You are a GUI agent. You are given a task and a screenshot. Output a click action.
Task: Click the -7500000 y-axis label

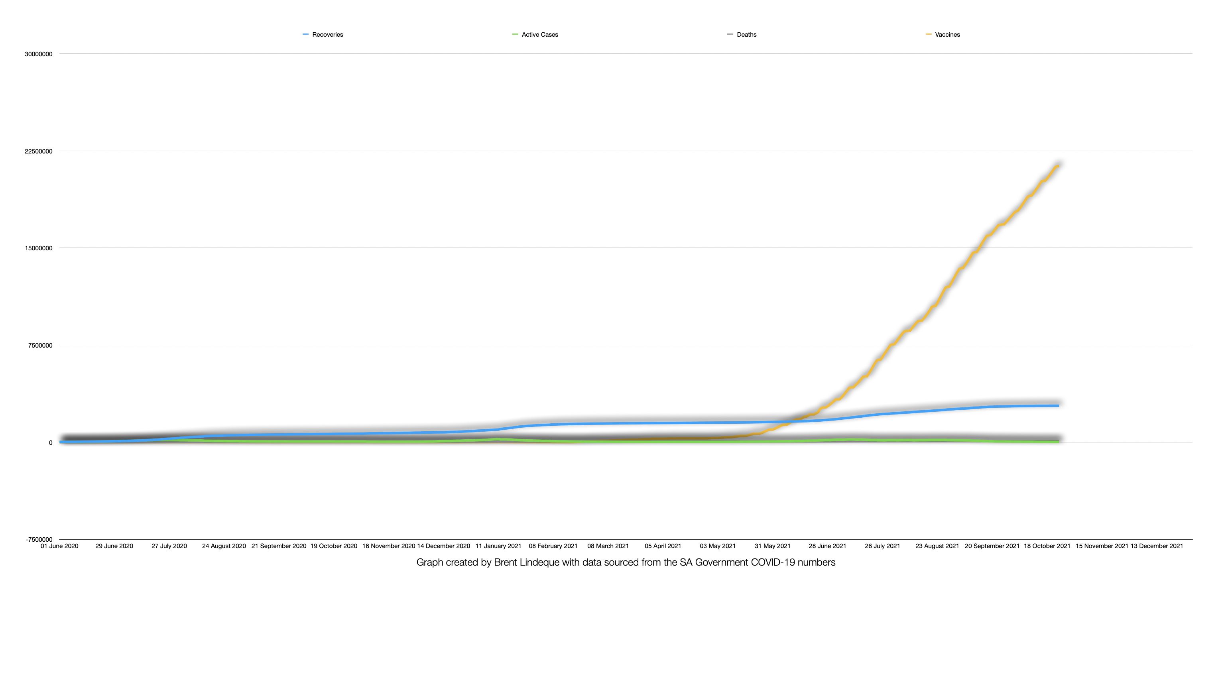39,540
